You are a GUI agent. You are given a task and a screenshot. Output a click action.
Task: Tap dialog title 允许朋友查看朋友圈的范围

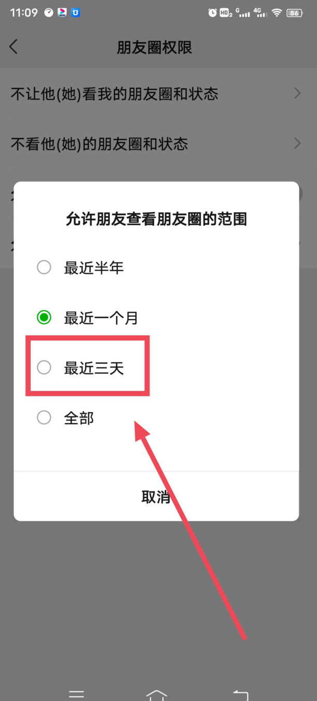[x=156, y=219]
